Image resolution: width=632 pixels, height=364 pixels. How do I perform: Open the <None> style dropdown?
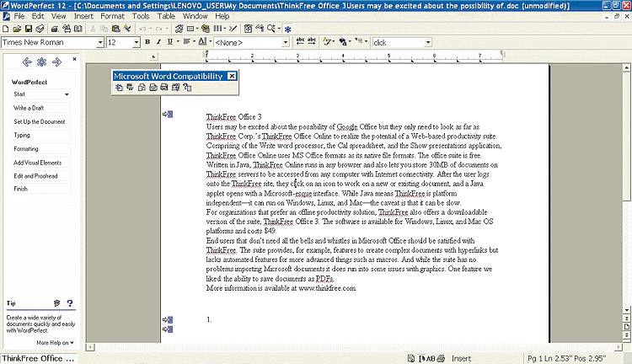pos(286,43)
